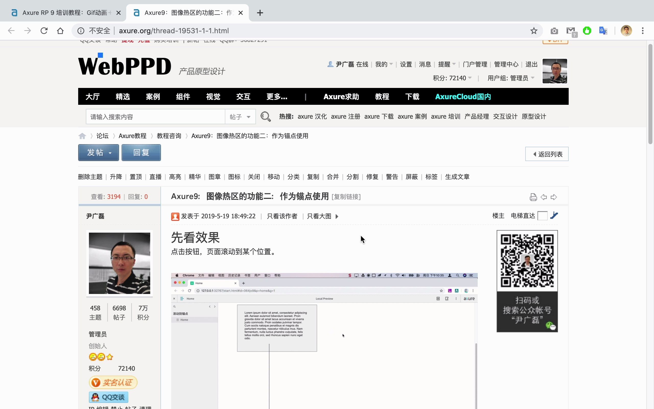This screenshot has width=654, height=409.
Task: Go to previous thread arrow icon
Action: click(544, 197)
